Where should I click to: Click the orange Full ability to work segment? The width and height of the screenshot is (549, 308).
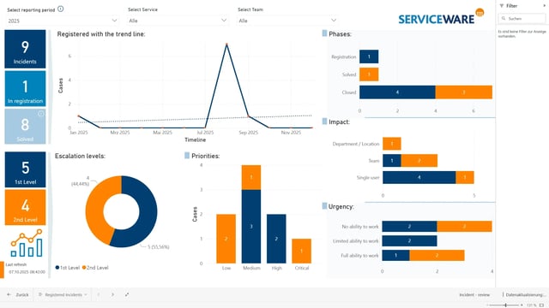point(437,255)
